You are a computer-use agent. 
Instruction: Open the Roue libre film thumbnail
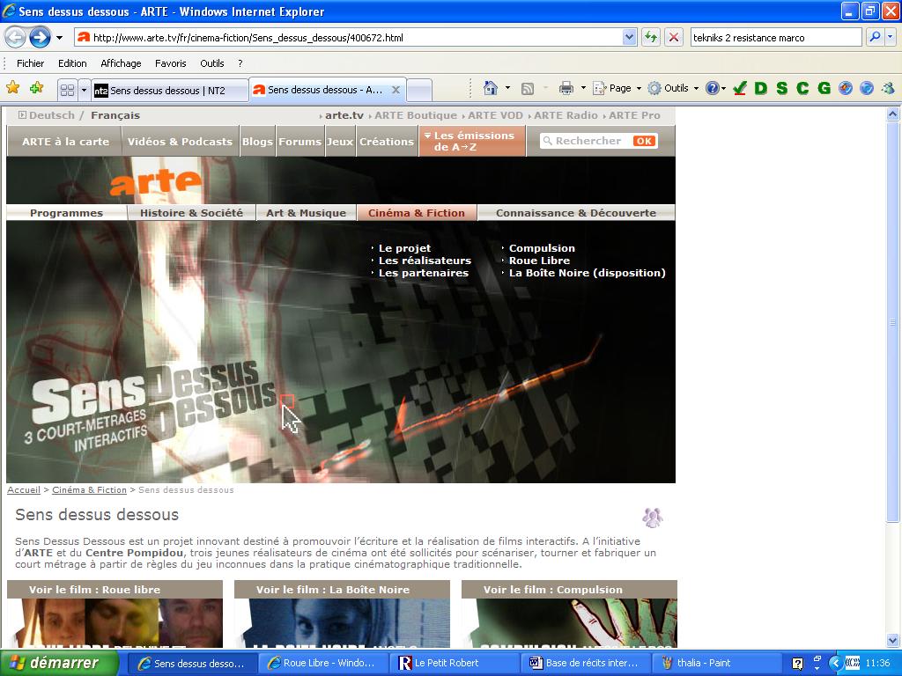(x=115, y=623)
